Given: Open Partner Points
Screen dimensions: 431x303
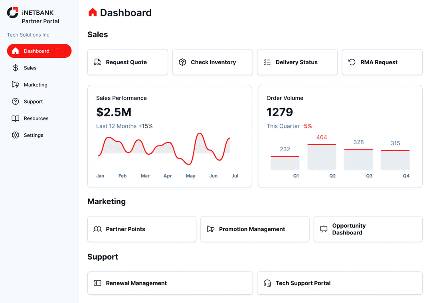Looking at the screenshot, I should [x=142, y=229].
